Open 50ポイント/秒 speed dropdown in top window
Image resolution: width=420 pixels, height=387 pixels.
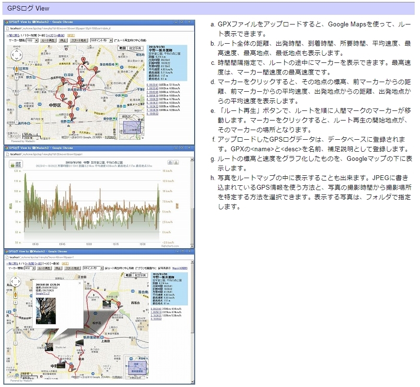101,40
